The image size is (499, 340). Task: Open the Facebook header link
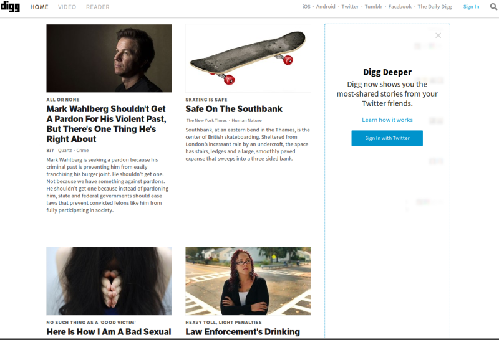pyautogui.click(x=400, y=7)
